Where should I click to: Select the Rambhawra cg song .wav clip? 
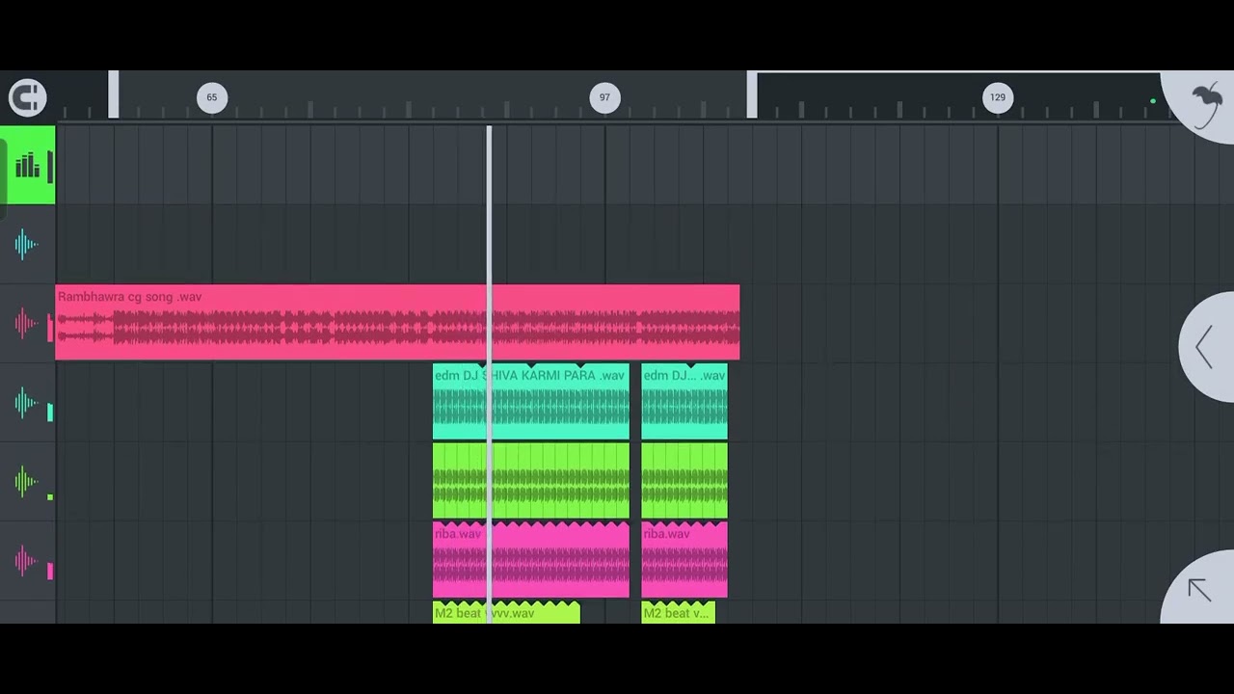pyautogui.click(x=397, y=322)
